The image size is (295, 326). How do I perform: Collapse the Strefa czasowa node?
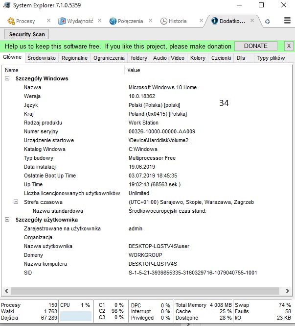[16, 201]
